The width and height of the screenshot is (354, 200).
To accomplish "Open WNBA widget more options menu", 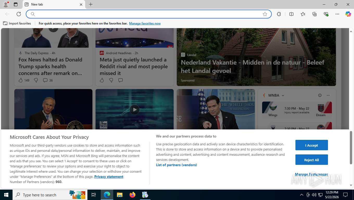I will (328, 95).
